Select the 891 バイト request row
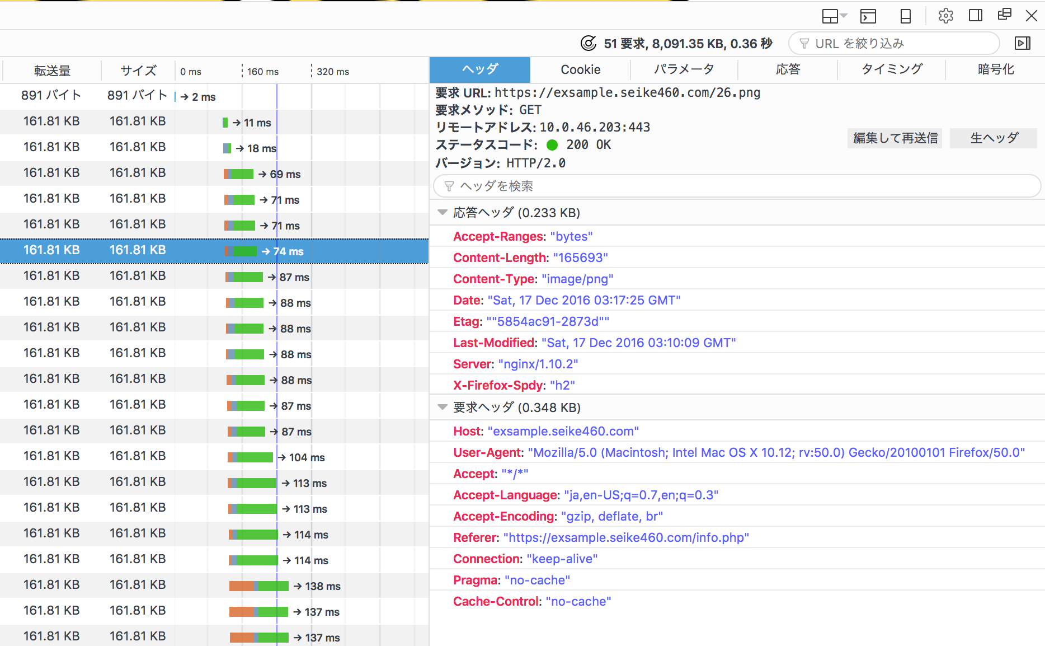 click(214, 96)
